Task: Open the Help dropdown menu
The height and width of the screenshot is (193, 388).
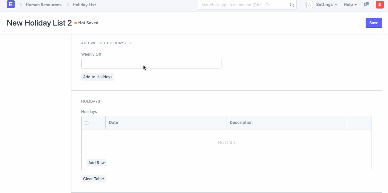Action: (350, 5)
